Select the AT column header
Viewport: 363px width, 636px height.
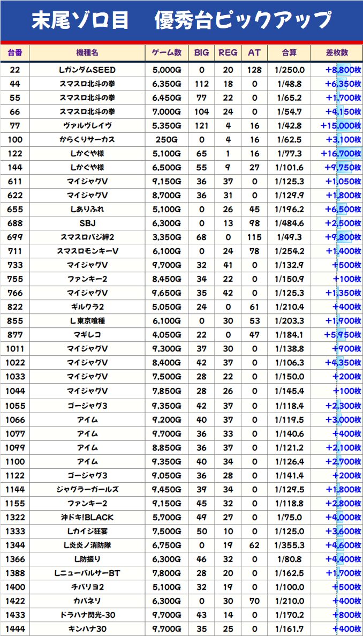click(254, 53)
